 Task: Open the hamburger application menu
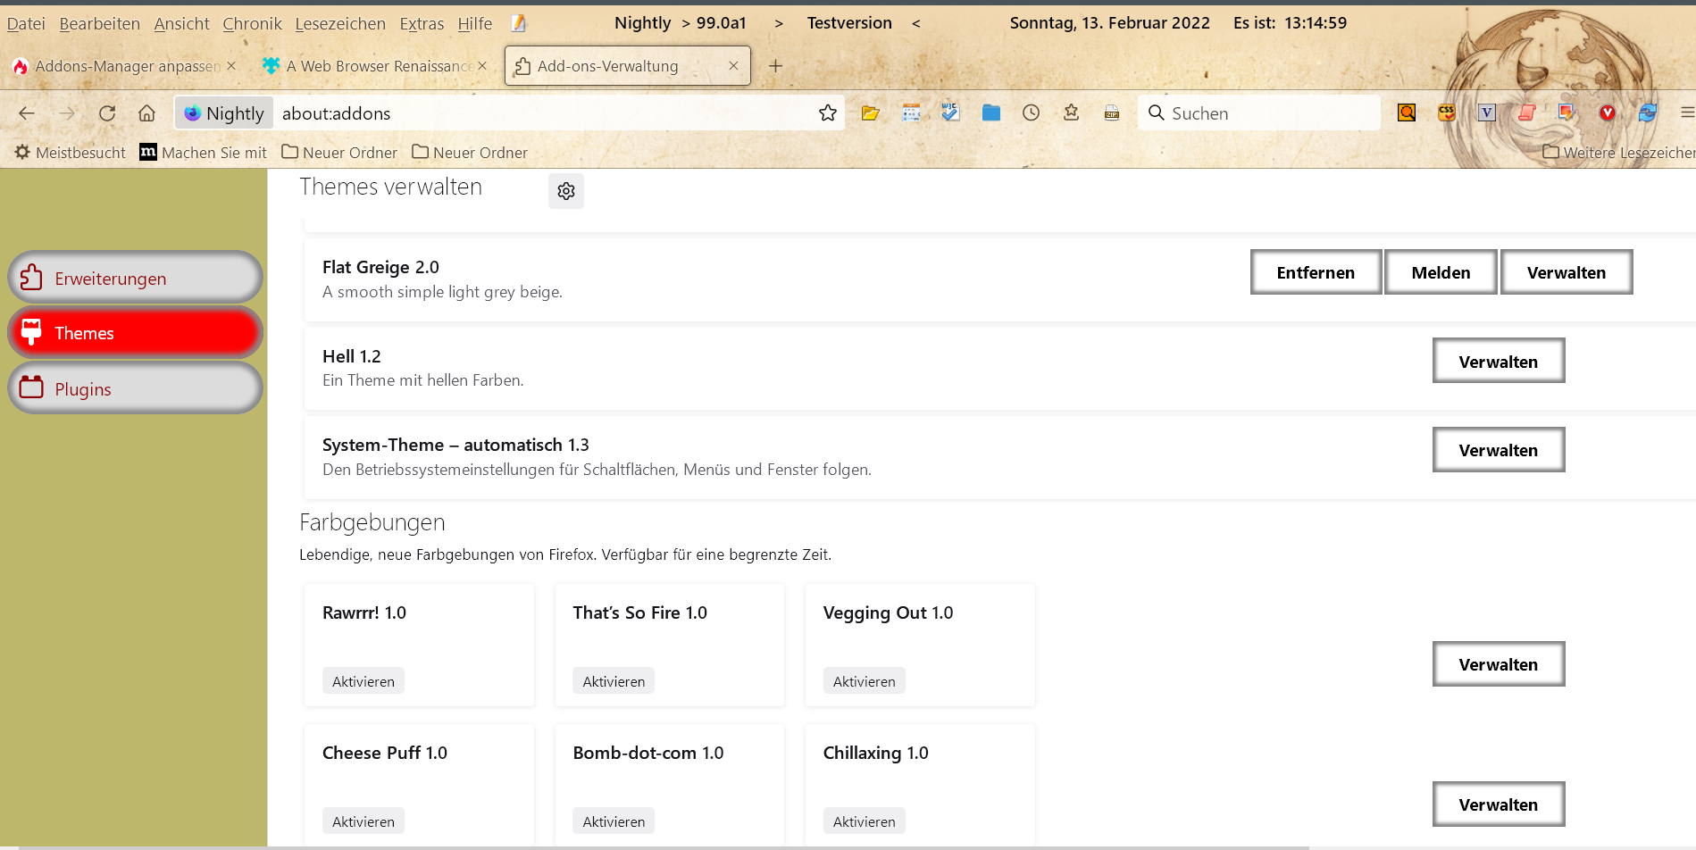pyautogui.click(x=1687, y=112)
